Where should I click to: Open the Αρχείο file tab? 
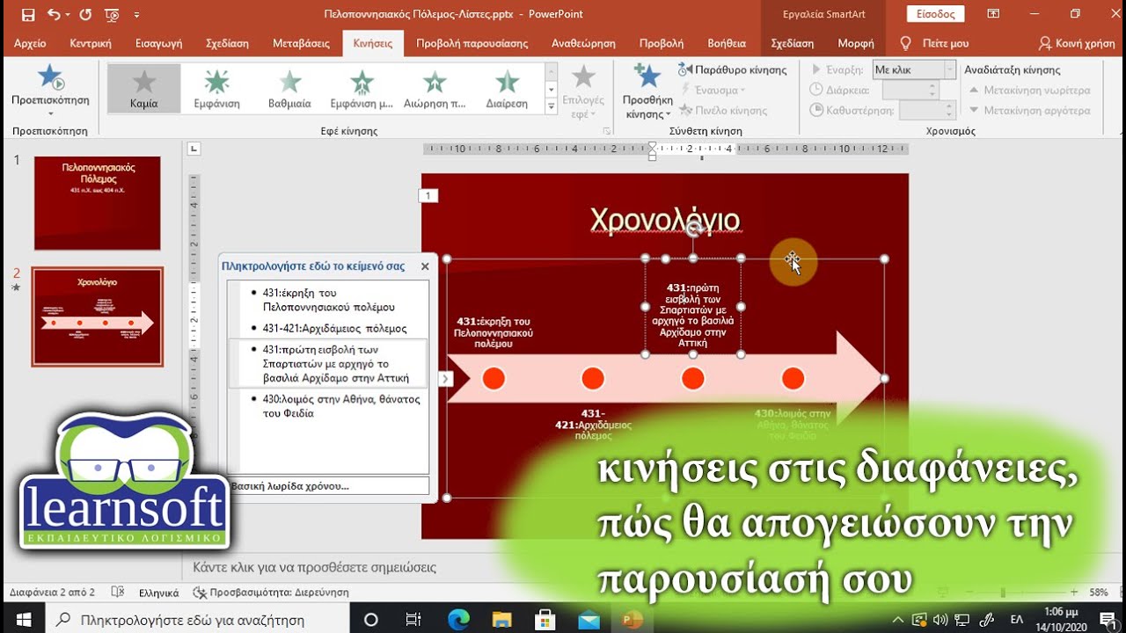(30, 43)
